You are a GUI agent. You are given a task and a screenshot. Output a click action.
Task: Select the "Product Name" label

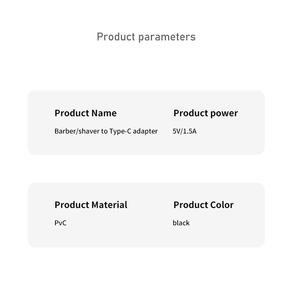point(86,113)
